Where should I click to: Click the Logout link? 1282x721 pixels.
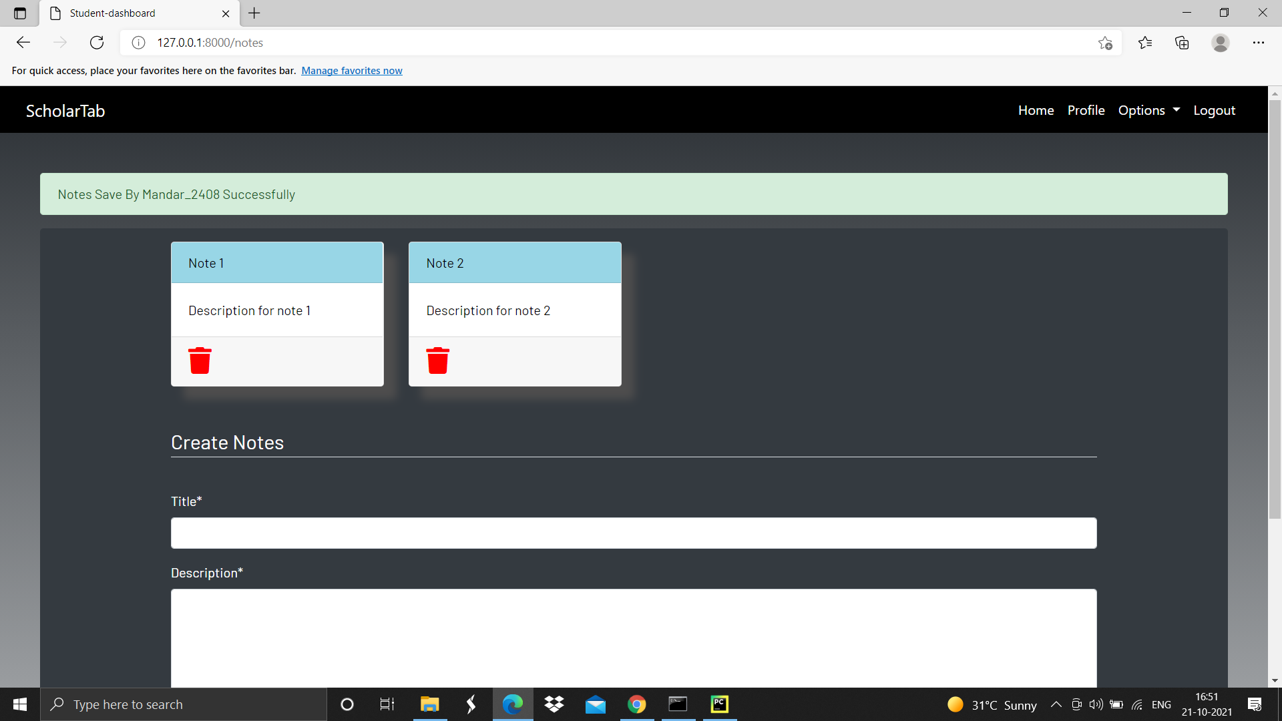pyautogui.click(x=1214, y=110)
